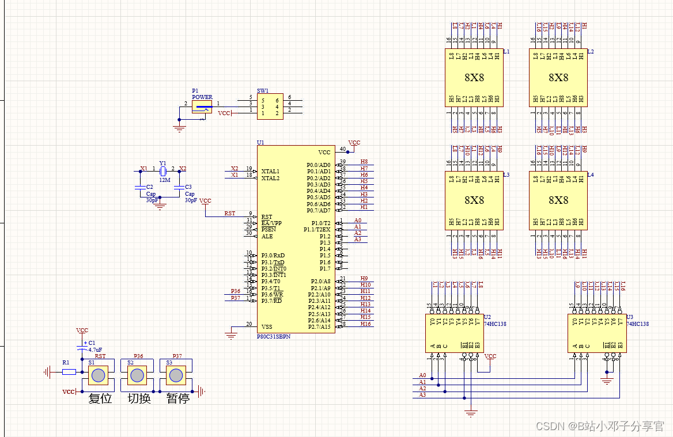This screenshot has height=437, width=673.
Task: Click the X1 net label left of crystal Y1
Action: (x=144, y=169)
